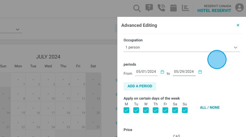246x137 pixels.
Task: Open the phone support icon
Action: 161,8
